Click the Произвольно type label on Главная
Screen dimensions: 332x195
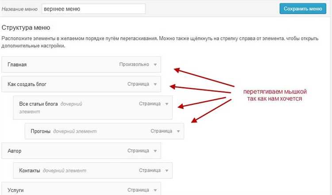134,64
